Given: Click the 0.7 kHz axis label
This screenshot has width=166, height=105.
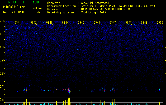Looking at the screenshot, I should (2, 87).
